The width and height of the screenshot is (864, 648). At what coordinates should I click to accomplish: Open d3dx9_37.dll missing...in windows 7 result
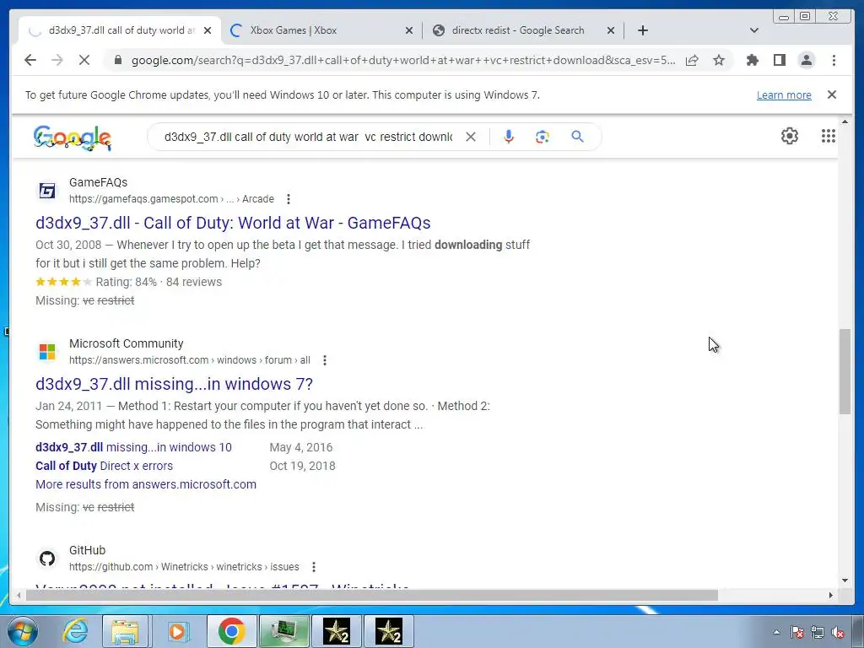pyautogui.click(x=174, y=384)
